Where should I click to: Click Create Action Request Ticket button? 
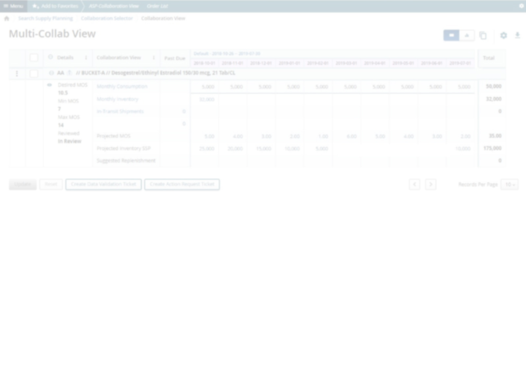(x=182, y=185)
